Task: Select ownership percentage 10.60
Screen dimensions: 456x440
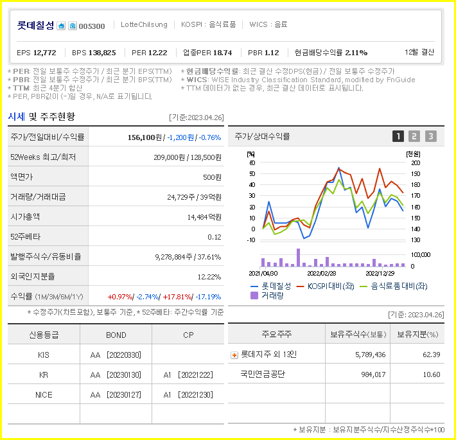Action: coord(432,374)
